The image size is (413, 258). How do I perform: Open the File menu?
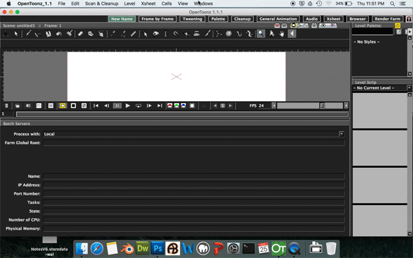click(x=62, y=3)
